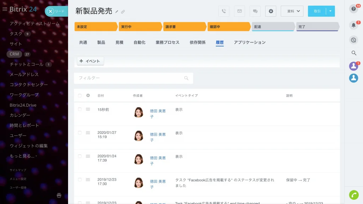363x204 pixels.
Task: Expand もっと見る... in the sidebar
Action: 23,156
